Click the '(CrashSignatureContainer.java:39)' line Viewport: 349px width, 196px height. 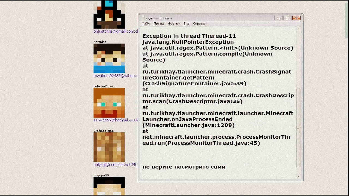pos(194,84)
